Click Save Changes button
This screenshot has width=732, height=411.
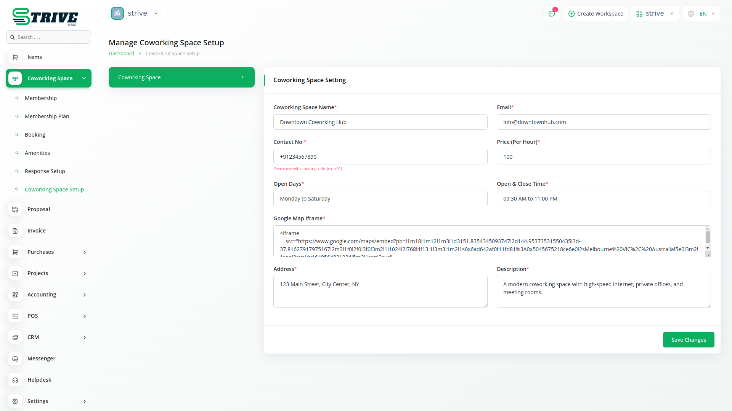[688, 339]
